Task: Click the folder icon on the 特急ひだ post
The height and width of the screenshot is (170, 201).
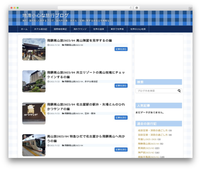Action: [x=63, y=145]
